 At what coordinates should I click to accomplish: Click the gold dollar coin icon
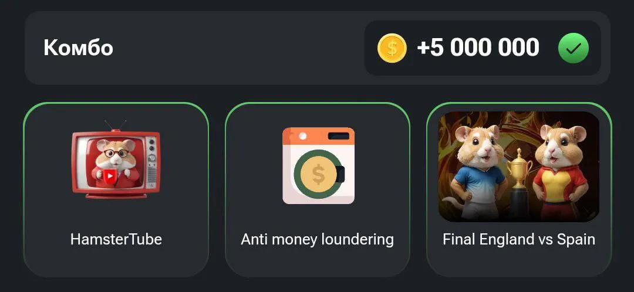(x=392, y=48)
